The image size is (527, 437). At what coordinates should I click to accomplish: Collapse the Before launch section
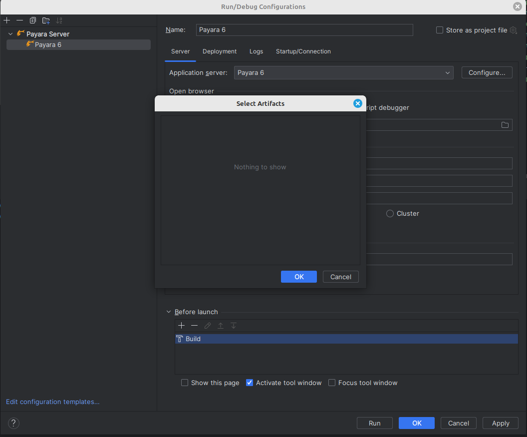click(169, 312)
